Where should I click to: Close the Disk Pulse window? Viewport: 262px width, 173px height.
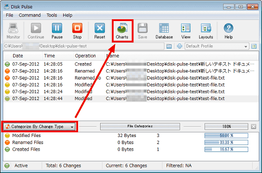coord(253,7)
